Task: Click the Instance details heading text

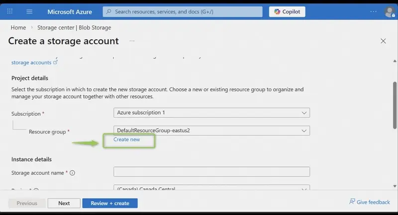Action: click(31, 159)
